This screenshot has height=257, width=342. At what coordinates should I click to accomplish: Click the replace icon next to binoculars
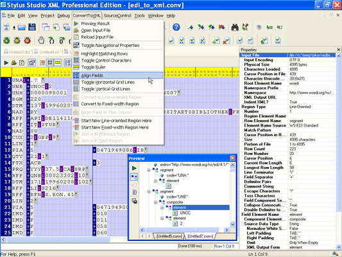click(245, 27)
